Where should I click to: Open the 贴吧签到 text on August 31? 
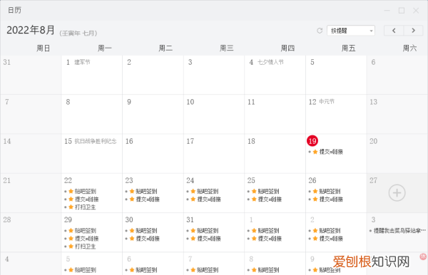pyautogui.click(x=208, y=231)
